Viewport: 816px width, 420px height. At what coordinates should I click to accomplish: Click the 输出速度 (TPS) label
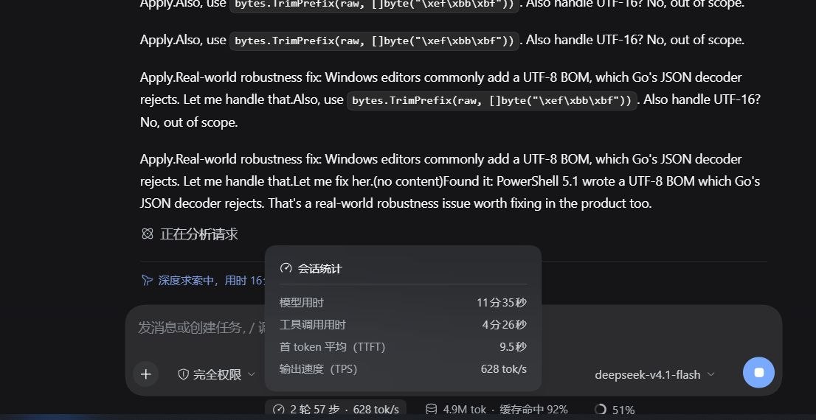pyautogui.click(x=318, y=369)
